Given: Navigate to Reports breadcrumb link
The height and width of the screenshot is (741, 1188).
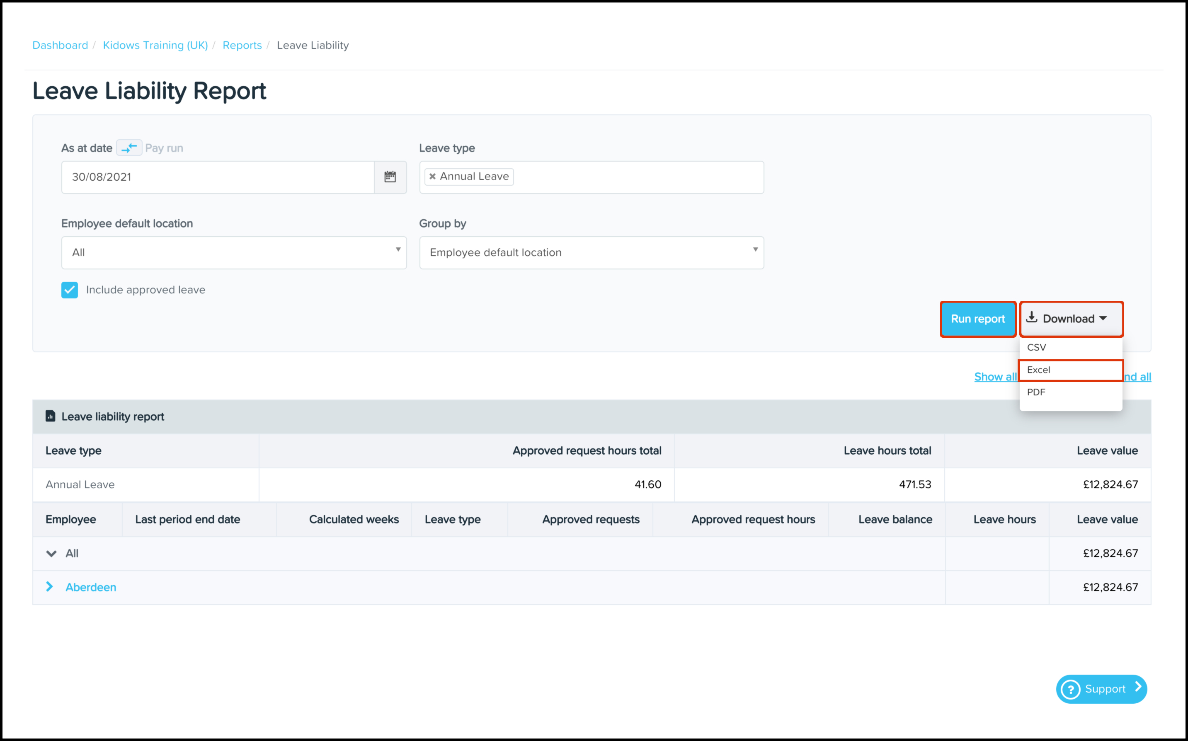Looking at the screenshot, I should [242, 45].
